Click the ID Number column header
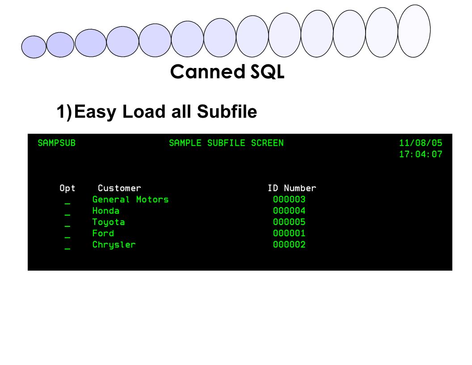Screen dimensions: 472x365 click(292, 188)
